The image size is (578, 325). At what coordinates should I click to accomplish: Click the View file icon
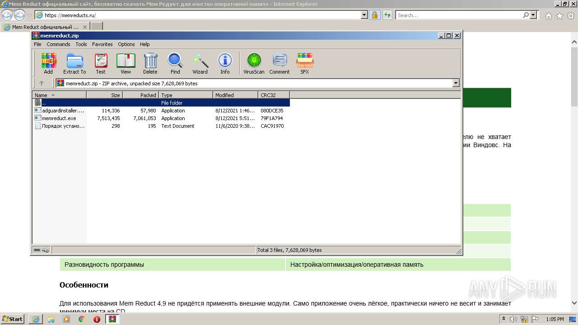click(x=126, y=63)
